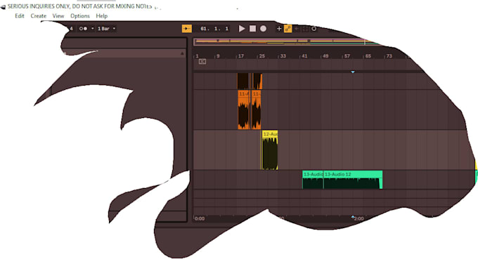Stop playback with the Stop button
Screen dimensions: 478x259
[x=252, y=29]
